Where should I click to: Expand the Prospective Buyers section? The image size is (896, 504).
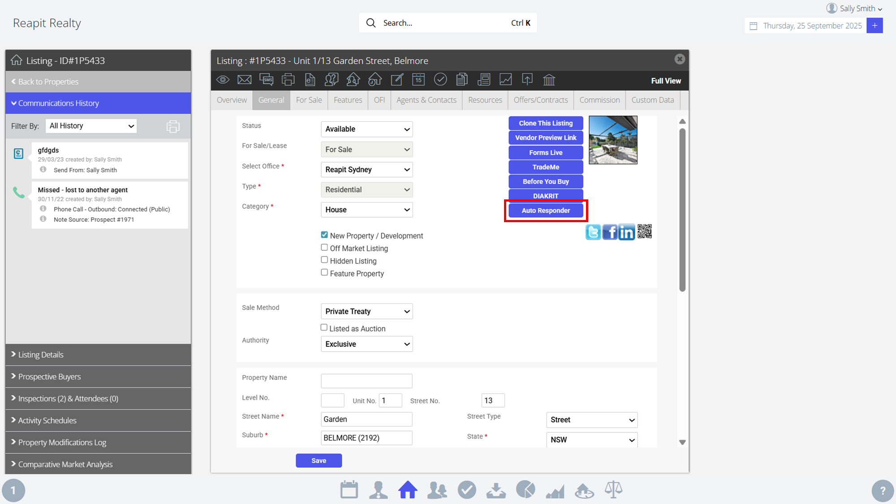pos(98,377)
